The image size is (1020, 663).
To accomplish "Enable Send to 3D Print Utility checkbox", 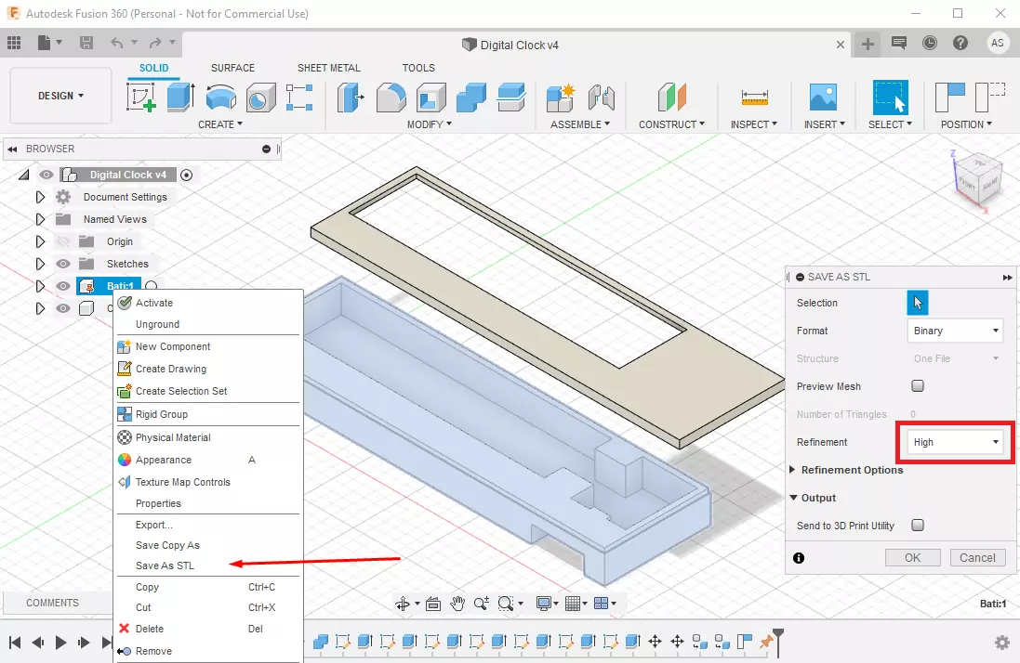I will pyautogui.click(x=917, y=525).
